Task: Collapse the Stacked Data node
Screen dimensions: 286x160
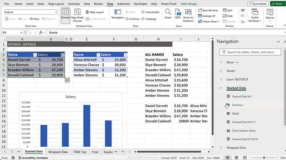Action: point(221,88)
